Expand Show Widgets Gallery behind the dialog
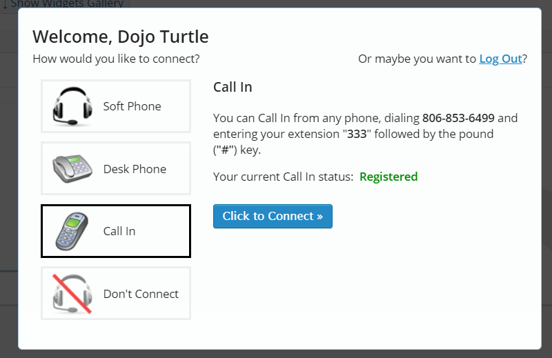This screenshot has width=552, height=358. pos(63,4)
